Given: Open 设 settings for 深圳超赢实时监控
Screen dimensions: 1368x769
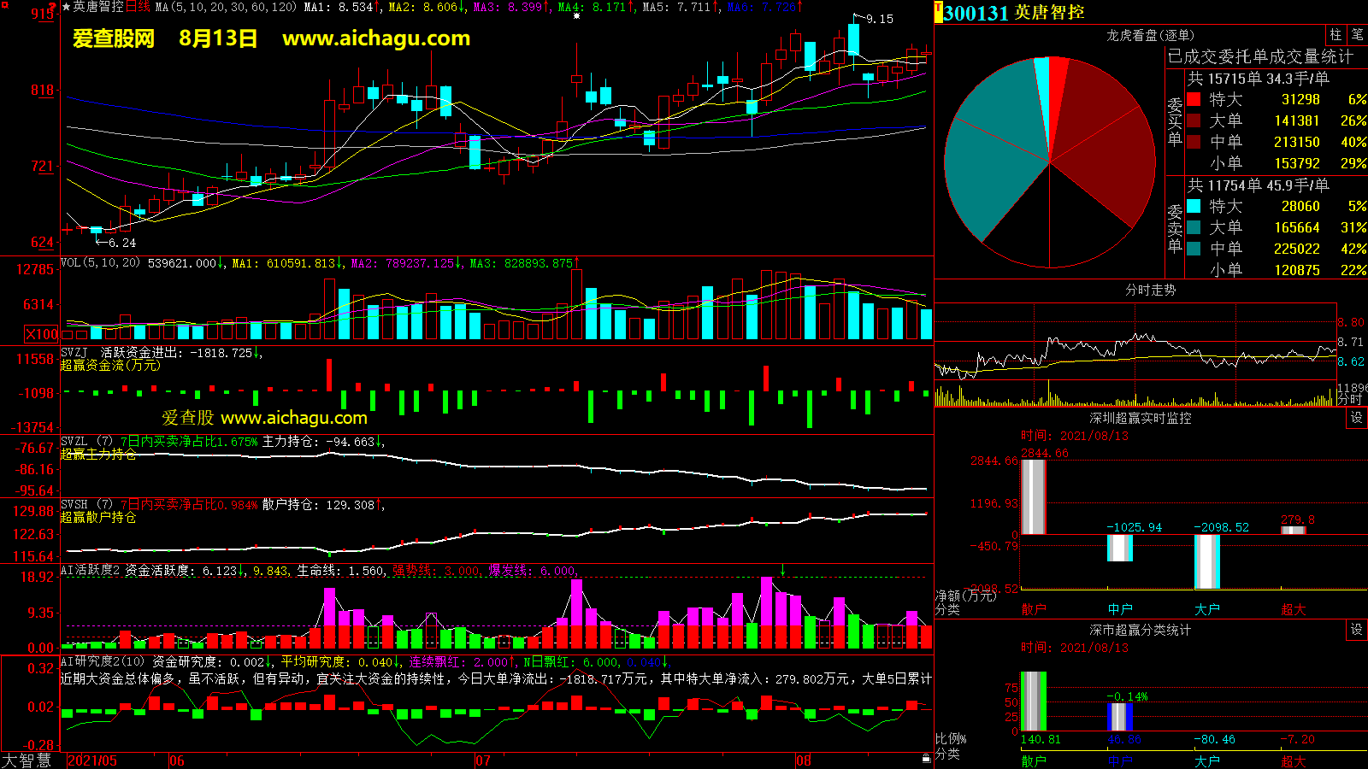Looking at the screenshot, I should pyautogui.click(x=1357, y=417).
